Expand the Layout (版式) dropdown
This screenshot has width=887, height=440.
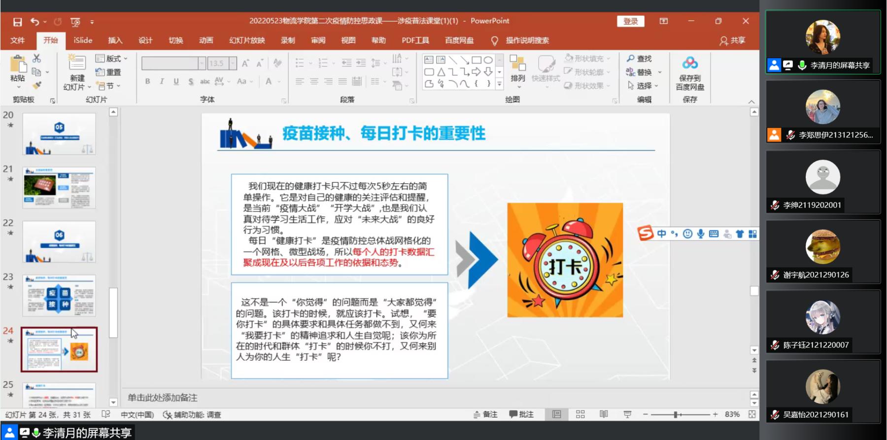112,59
